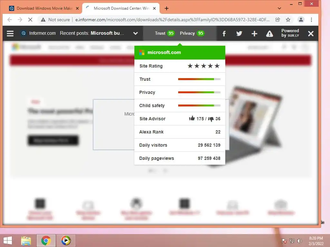The width and height of the screenshot is (330, 247).
Task: Open the Informer hamburger menu
Action: click(10, 33)
